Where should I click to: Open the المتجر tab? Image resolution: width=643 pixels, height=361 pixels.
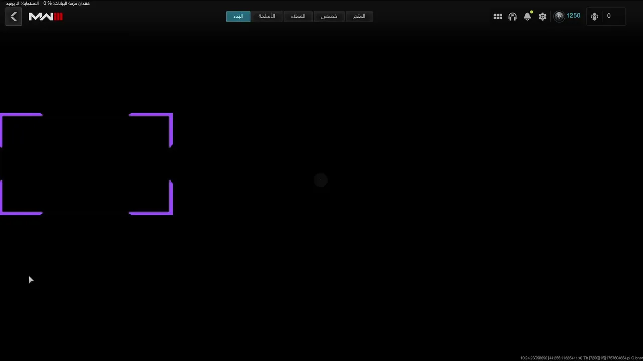click(359, 16)
